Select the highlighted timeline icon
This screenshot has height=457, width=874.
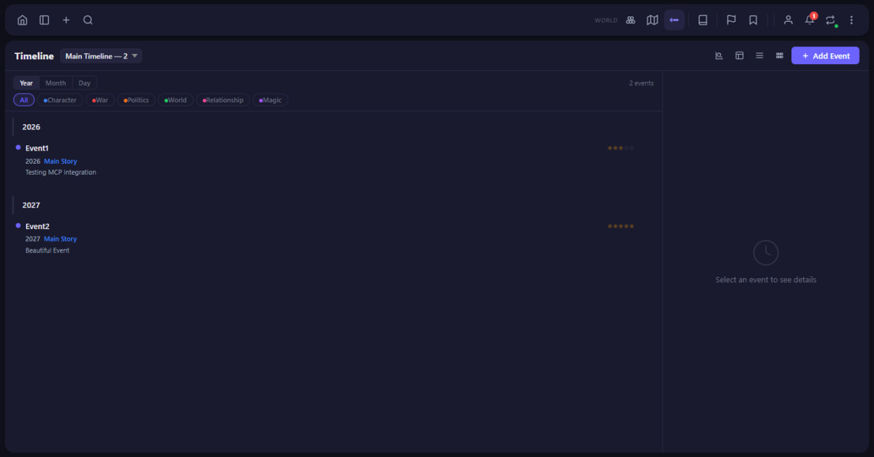pyautogui.click(x=675, y=20)
